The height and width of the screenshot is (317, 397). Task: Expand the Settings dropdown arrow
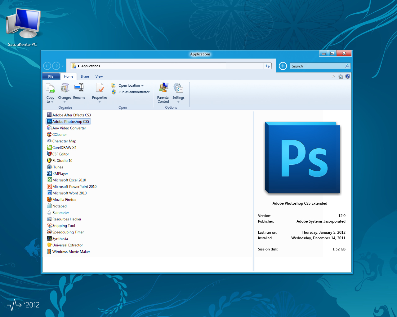[x=178, y=102]
